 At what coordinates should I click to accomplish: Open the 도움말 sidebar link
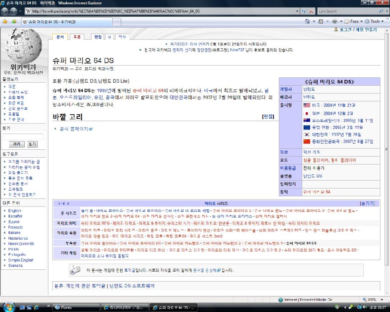coord(13,114)
